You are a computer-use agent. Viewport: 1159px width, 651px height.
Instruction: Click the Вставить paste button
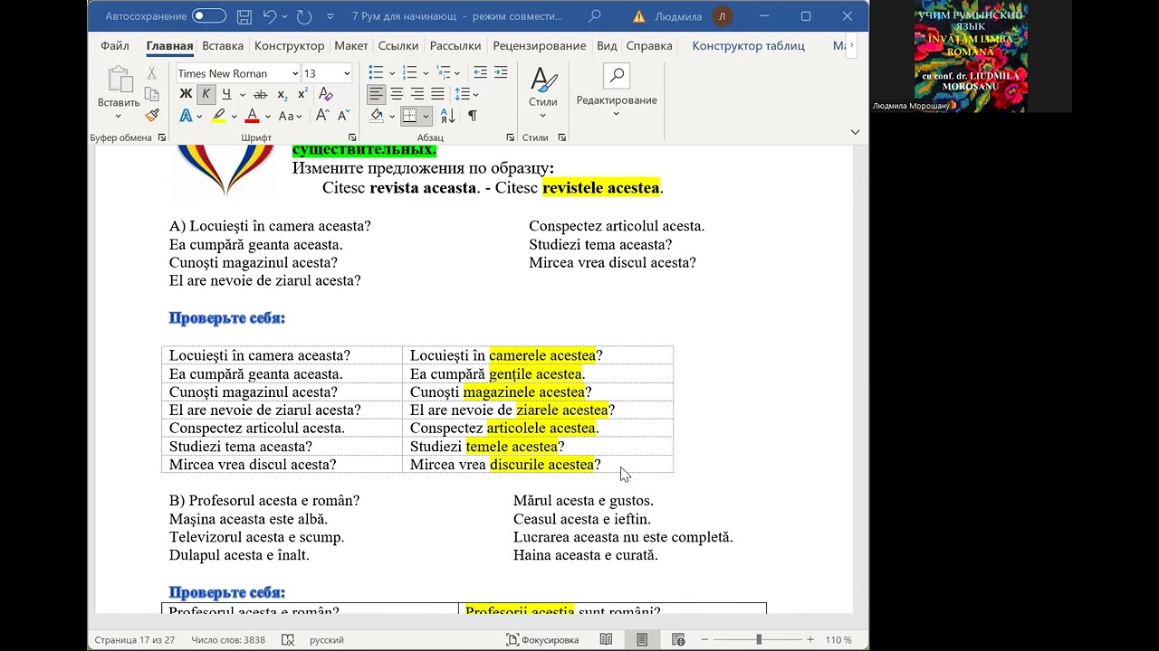[119, 85]
